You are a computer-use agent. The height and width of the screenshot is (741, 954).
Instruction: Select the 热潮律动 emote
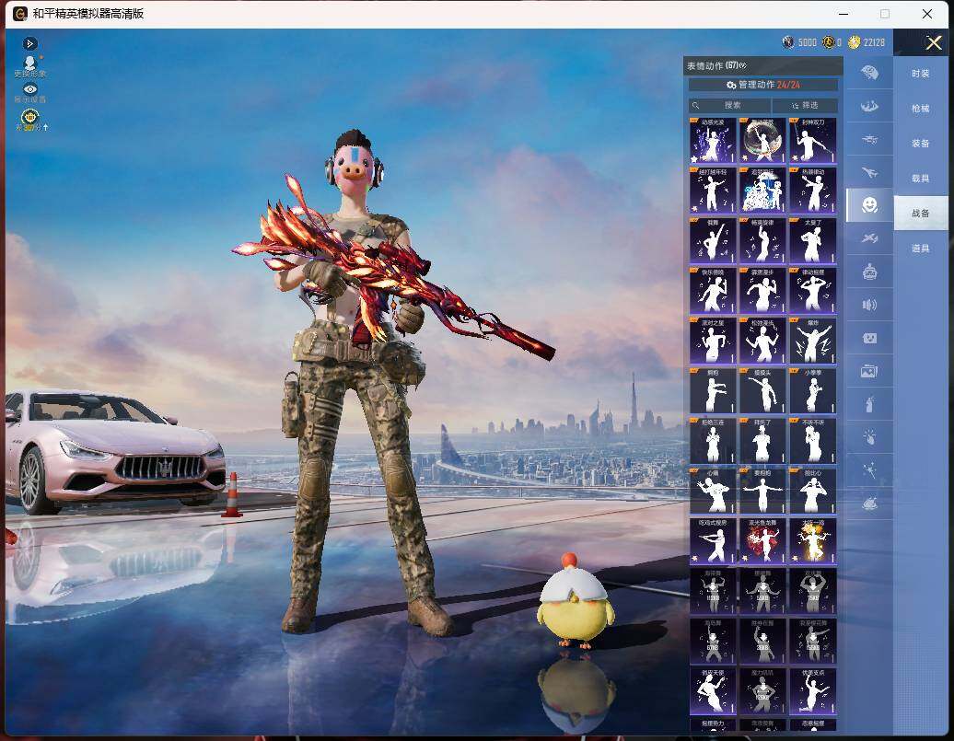point(812,191)
